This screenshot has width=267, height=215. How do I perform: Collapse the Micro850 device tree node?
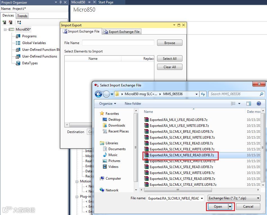tap(5, 29)
